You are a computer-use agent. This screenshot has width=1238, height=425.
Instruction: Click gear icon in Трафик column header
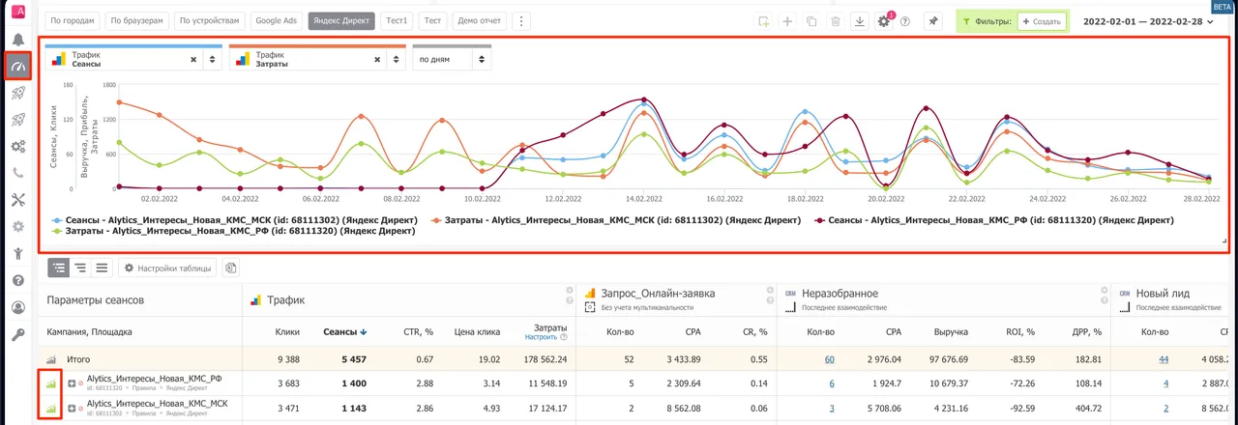571,290
